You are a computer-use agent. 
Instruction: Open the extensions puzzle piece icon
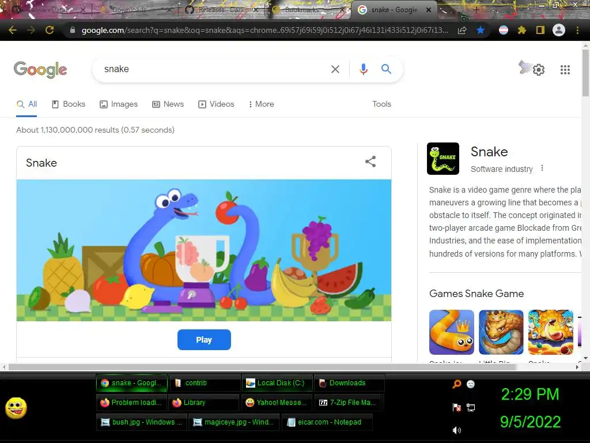coord(522,30)
